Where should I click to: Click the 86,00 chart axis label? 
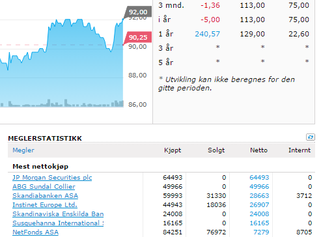(x=137, y=105)
